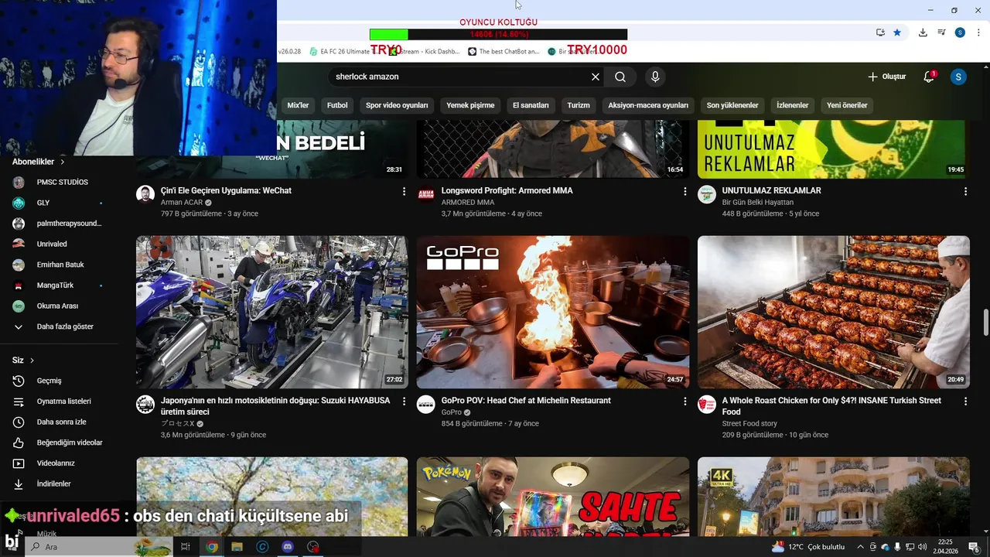Open YouTube notifications bell
Viewport: 990px width, 557px height.
click(929, 77)
